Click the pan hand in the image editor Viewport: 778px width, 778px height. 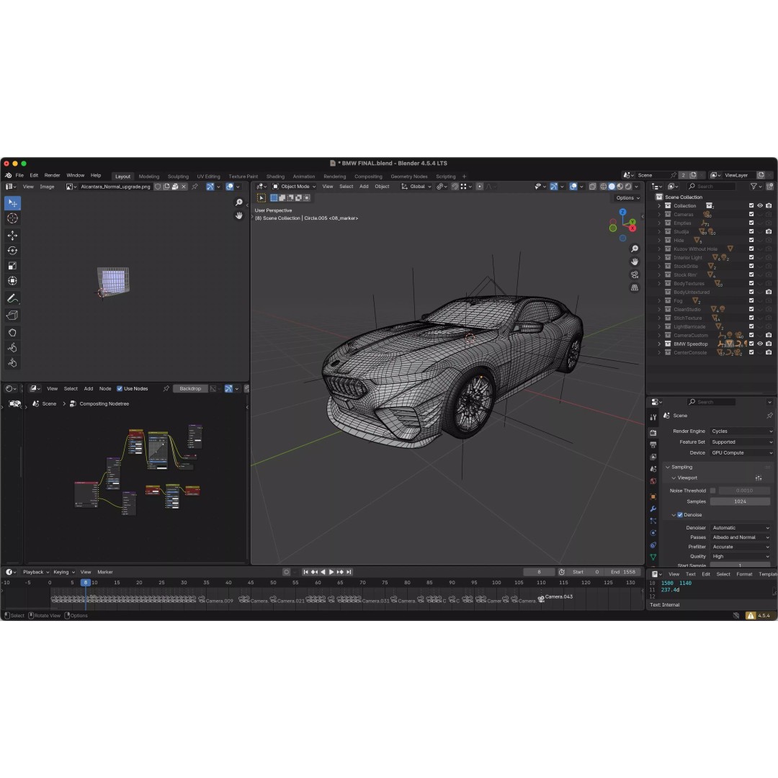(239, 215)
